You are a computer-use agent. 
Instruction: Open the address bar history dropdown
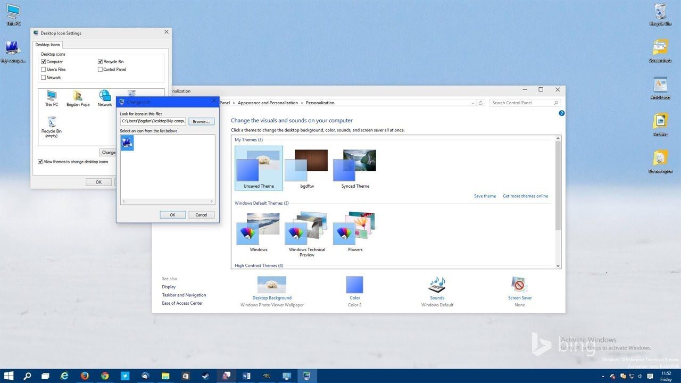pos(472,103)
